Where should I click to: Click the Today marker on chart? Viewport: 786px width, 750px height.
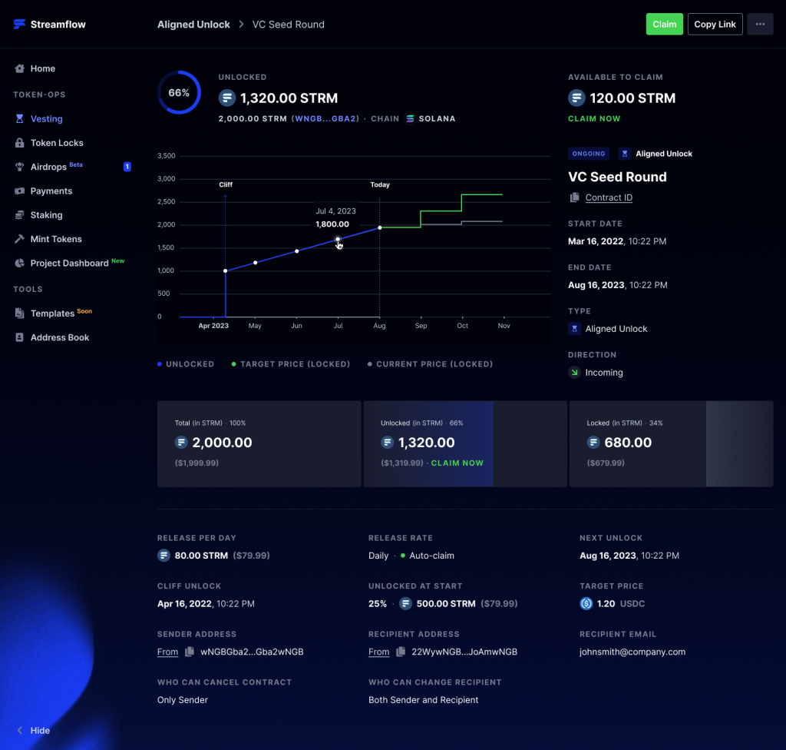click(x=380, y=184)
